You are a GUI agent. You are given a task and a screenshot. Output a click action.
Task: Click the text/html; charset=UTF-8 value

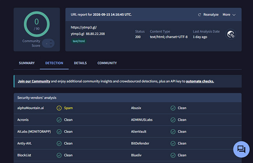[169, 37]
